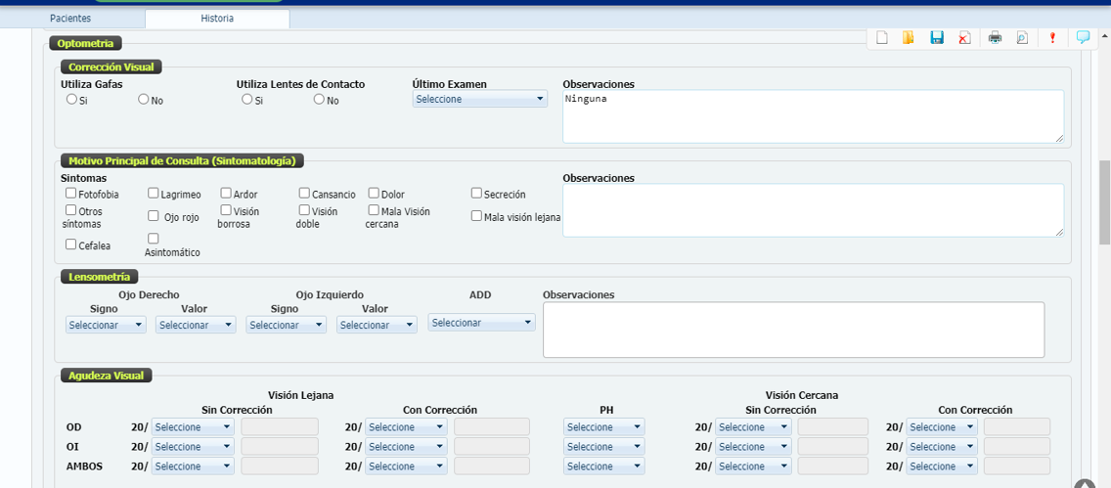
Task: Enable the Ojo rojo checkbox
Action: point(154,216)
